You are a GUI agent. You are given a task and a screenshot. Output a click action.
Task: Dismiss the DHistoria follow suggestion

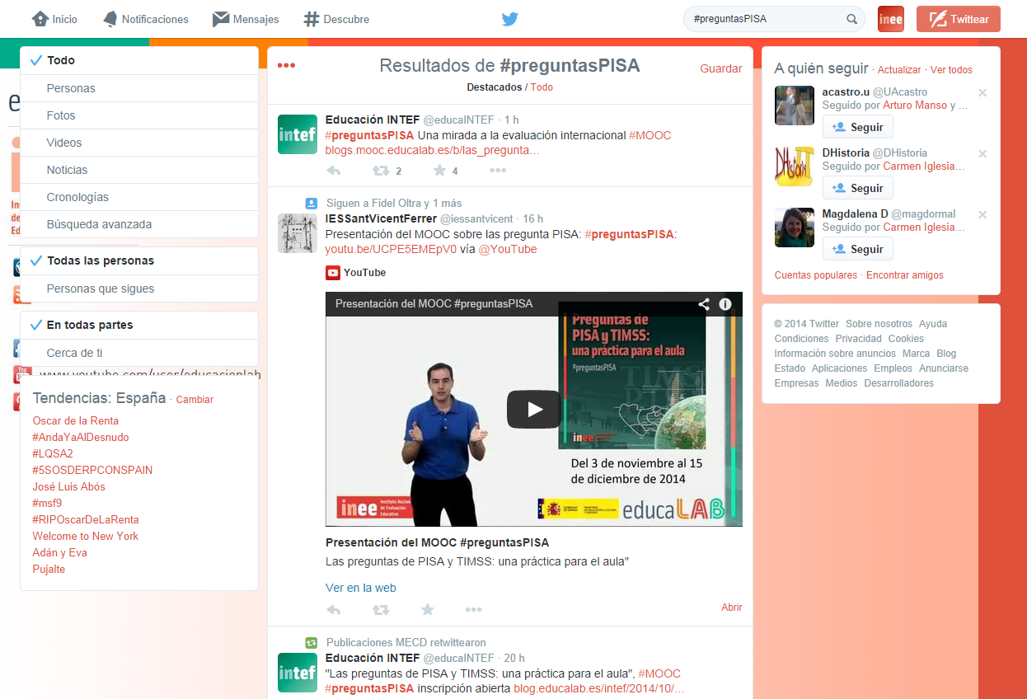982,154
